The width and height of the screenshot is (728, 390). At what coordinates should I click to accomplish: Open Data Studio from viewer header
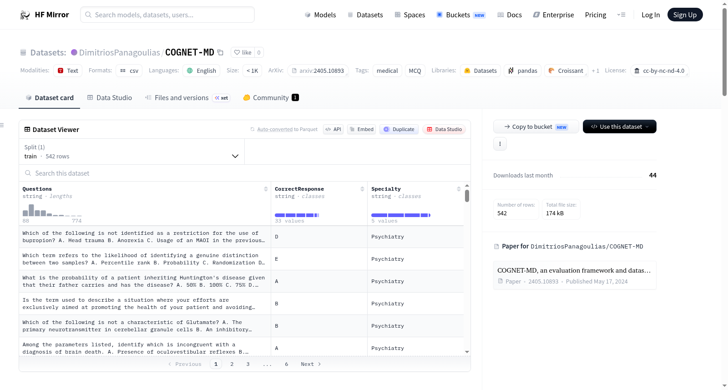coord(444,129)
